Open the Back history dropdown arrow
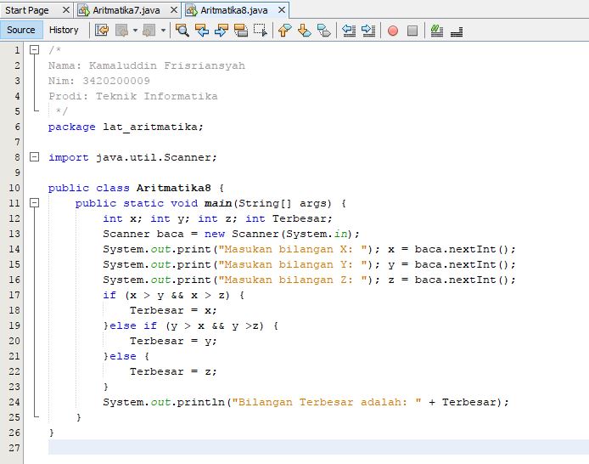Image resolution: width=589 pixels, height=464 pixels. [x=135, y=30]
